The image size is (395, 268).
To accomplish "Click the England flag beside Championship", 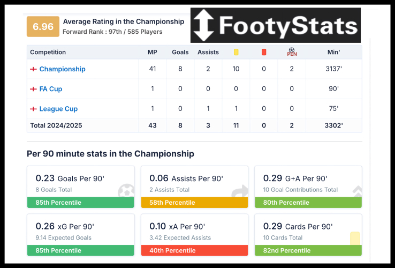I will 33,69.
